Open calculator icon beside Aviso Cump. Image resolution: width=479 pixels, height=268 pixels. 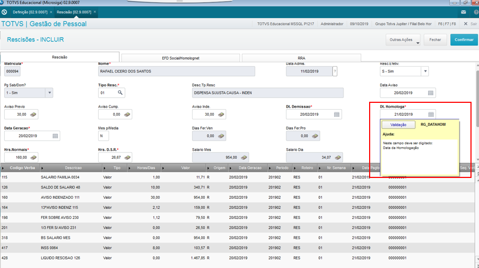pyautogui.click(x=127, y=115)
